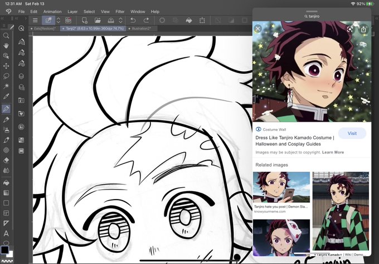Expand stepper arrows next to edit button
The image size is (379, 264).
(x=59, y=20)
